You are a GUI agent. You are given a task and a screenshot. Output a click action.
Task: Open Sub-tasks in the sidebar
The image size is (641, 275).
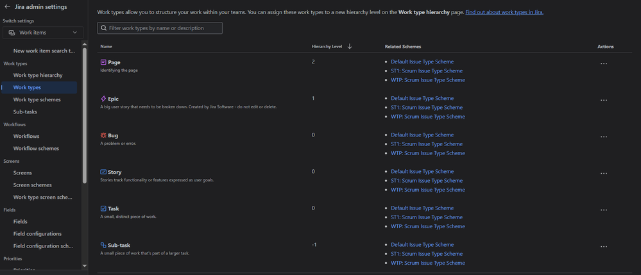point(26,112)
